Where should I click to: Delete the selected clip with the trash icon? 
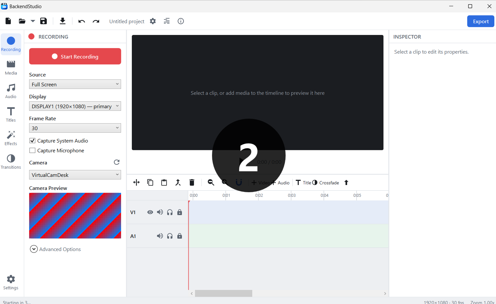coord(192,182)
